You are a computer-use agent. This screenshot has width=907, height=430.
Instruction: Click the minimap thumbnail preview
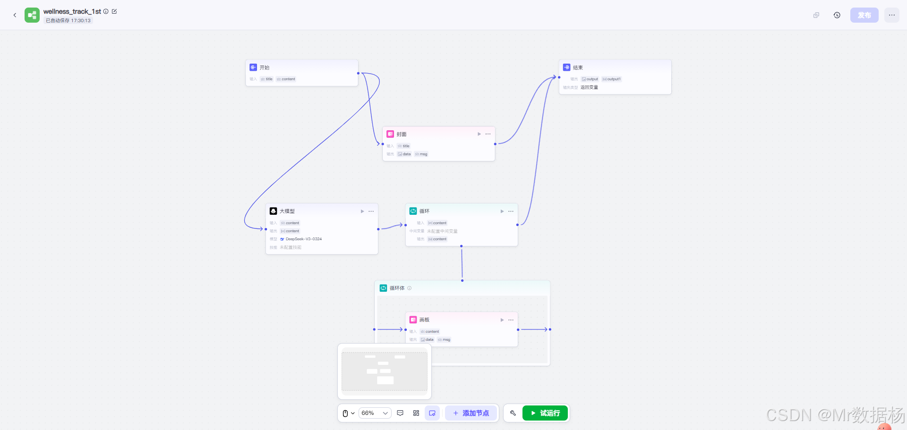[385, 371]
